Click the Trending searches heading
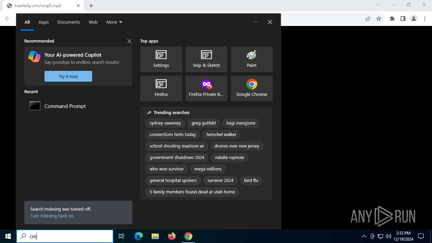Image resolution: width=432 pixels, height=243 pixels. coord(171,113)
